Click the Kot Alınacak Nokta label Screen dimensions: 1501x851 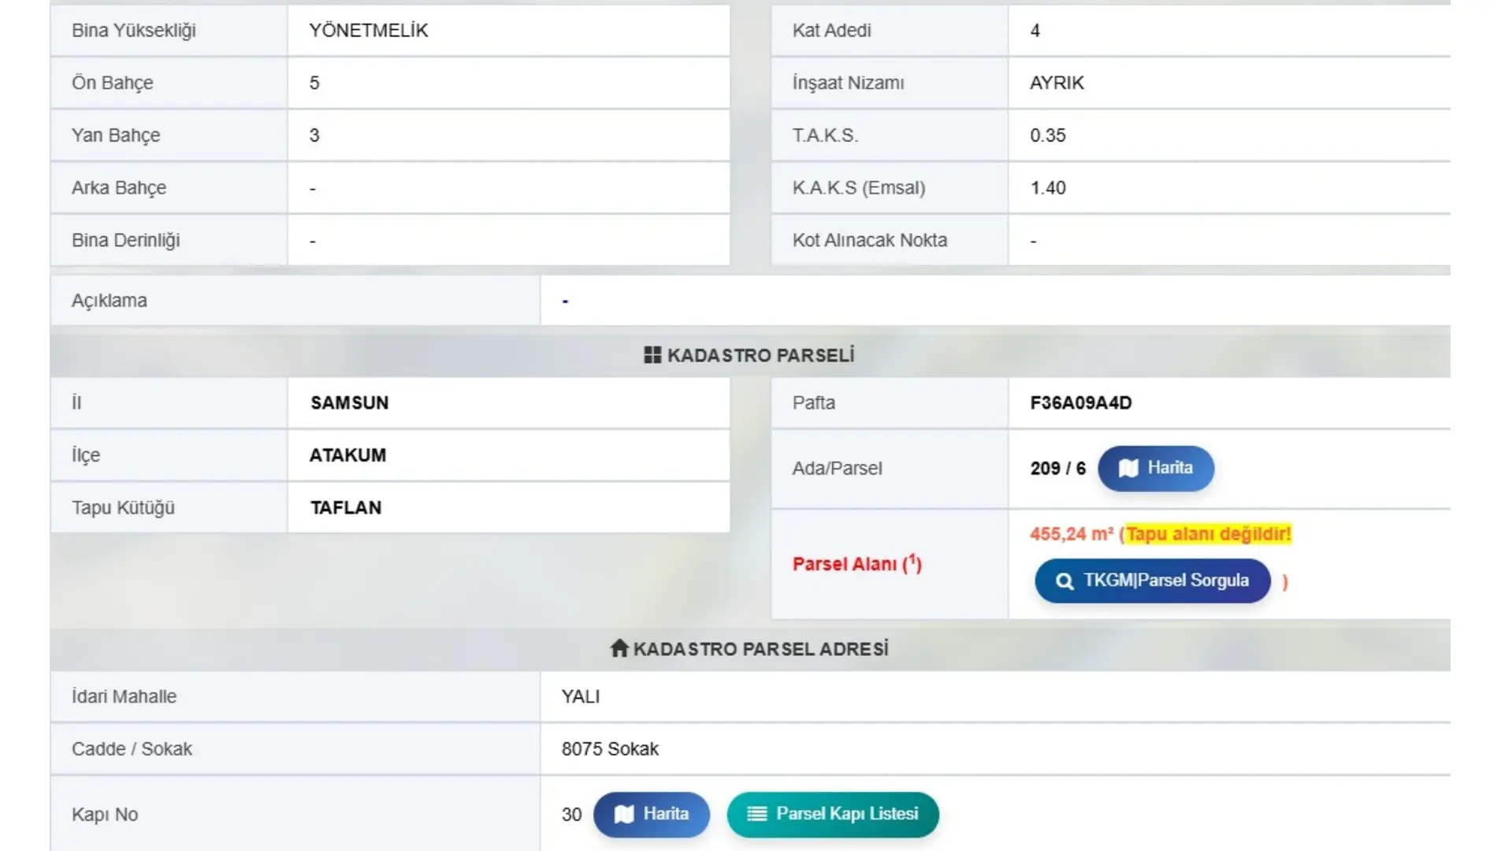tap(869, 240)
